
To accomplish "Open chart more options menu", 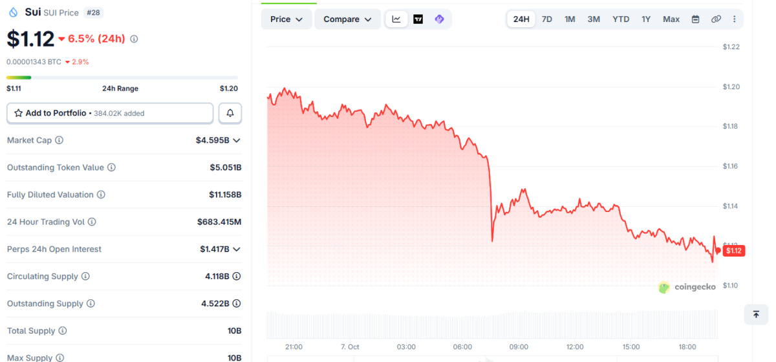I will click(x=734, y=19).
